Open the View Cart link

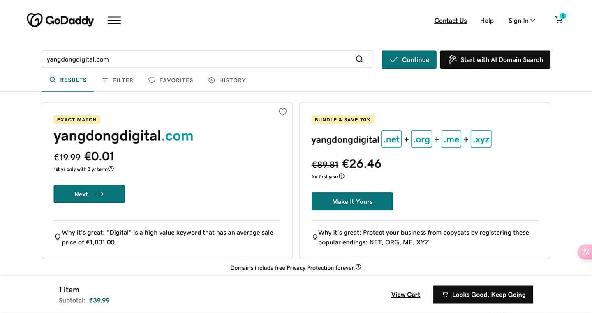pyautogui.click(x=406, y=295)
